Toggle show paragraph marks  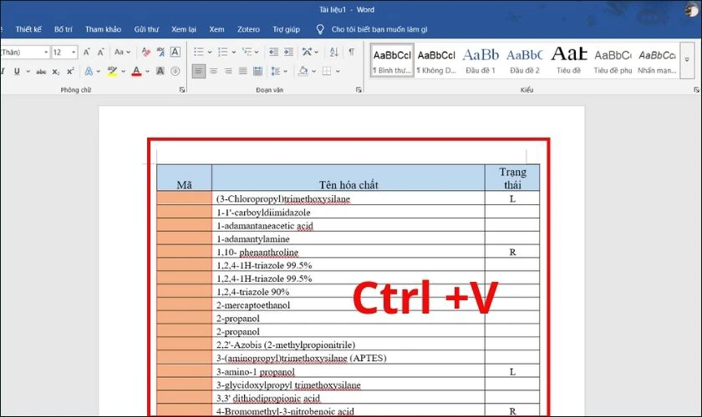pyautogui.click(x=352, y=52)
